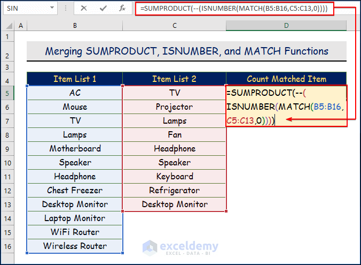Select row 6 header
The width and height of the screenshot is (361, 265).
click(x=7, y=107)
